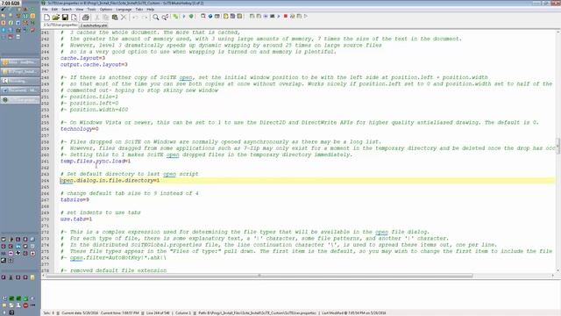The width and height of the screenshot is (561, 316).
Task: Click the SciTE taskbar button in sidebar
Action: coord(20,99)
